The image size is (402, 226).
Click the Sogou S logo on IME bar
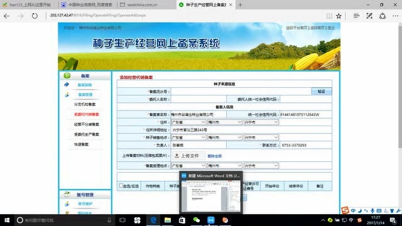(x=345, y=210)
